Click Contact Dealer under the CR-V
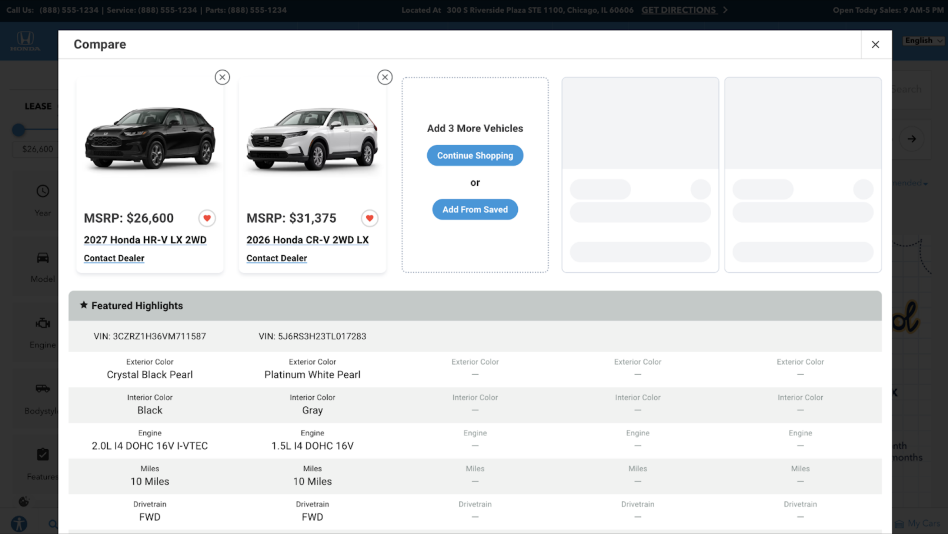The width and height of the screenshot is (948, 534). [277, 258]
